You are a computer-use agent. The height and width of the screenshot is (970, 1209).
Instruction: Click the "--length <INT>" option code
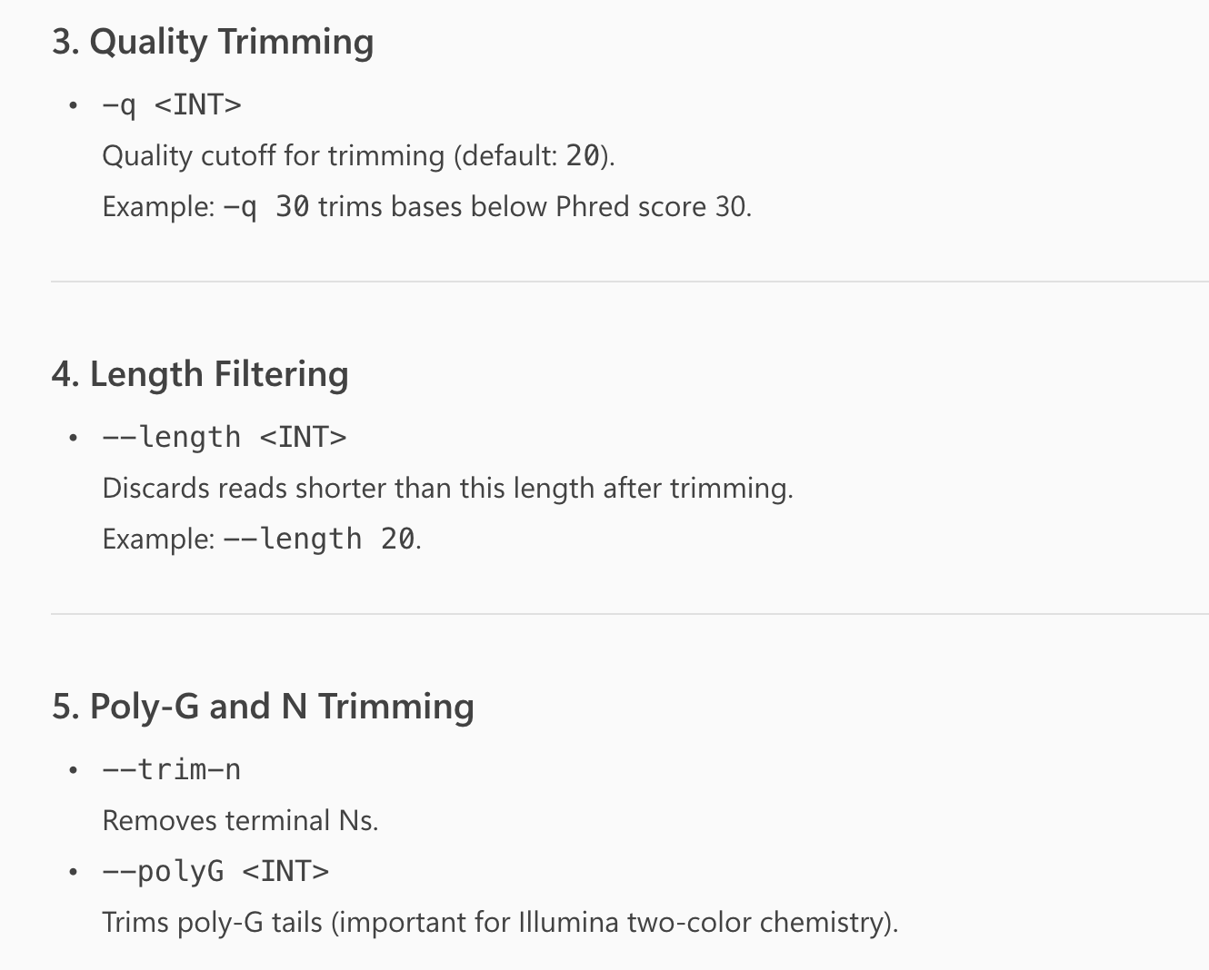pyautogui.click(x=225, y=438)
